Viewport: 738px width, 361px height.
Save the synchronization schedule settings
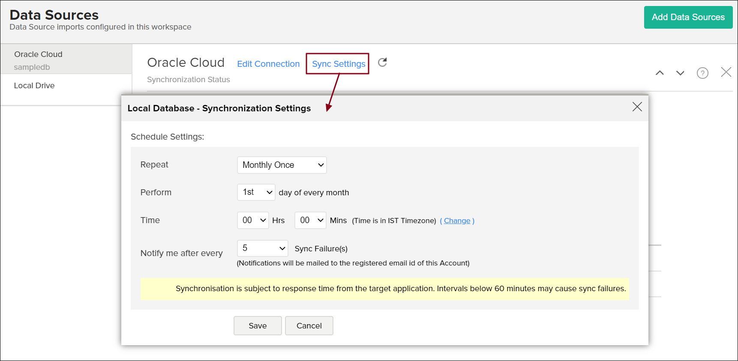click(258, 326)
